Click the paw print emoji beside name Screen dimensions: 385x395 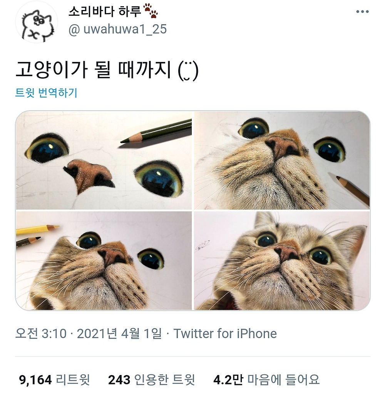tap(151, 11)
